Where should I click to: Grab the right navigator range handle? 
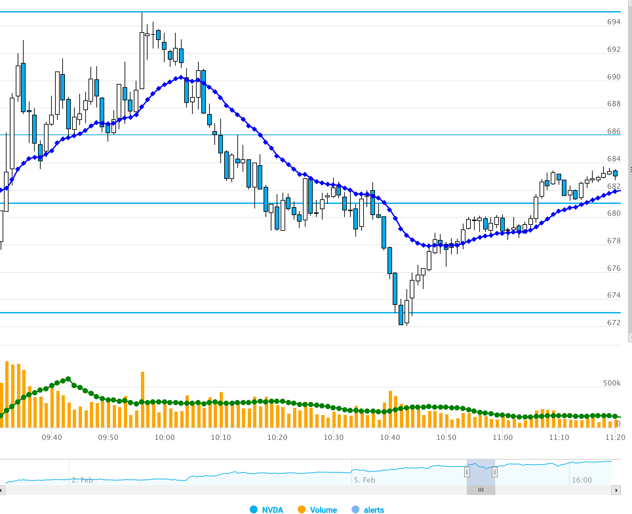[x=495, y=472]
